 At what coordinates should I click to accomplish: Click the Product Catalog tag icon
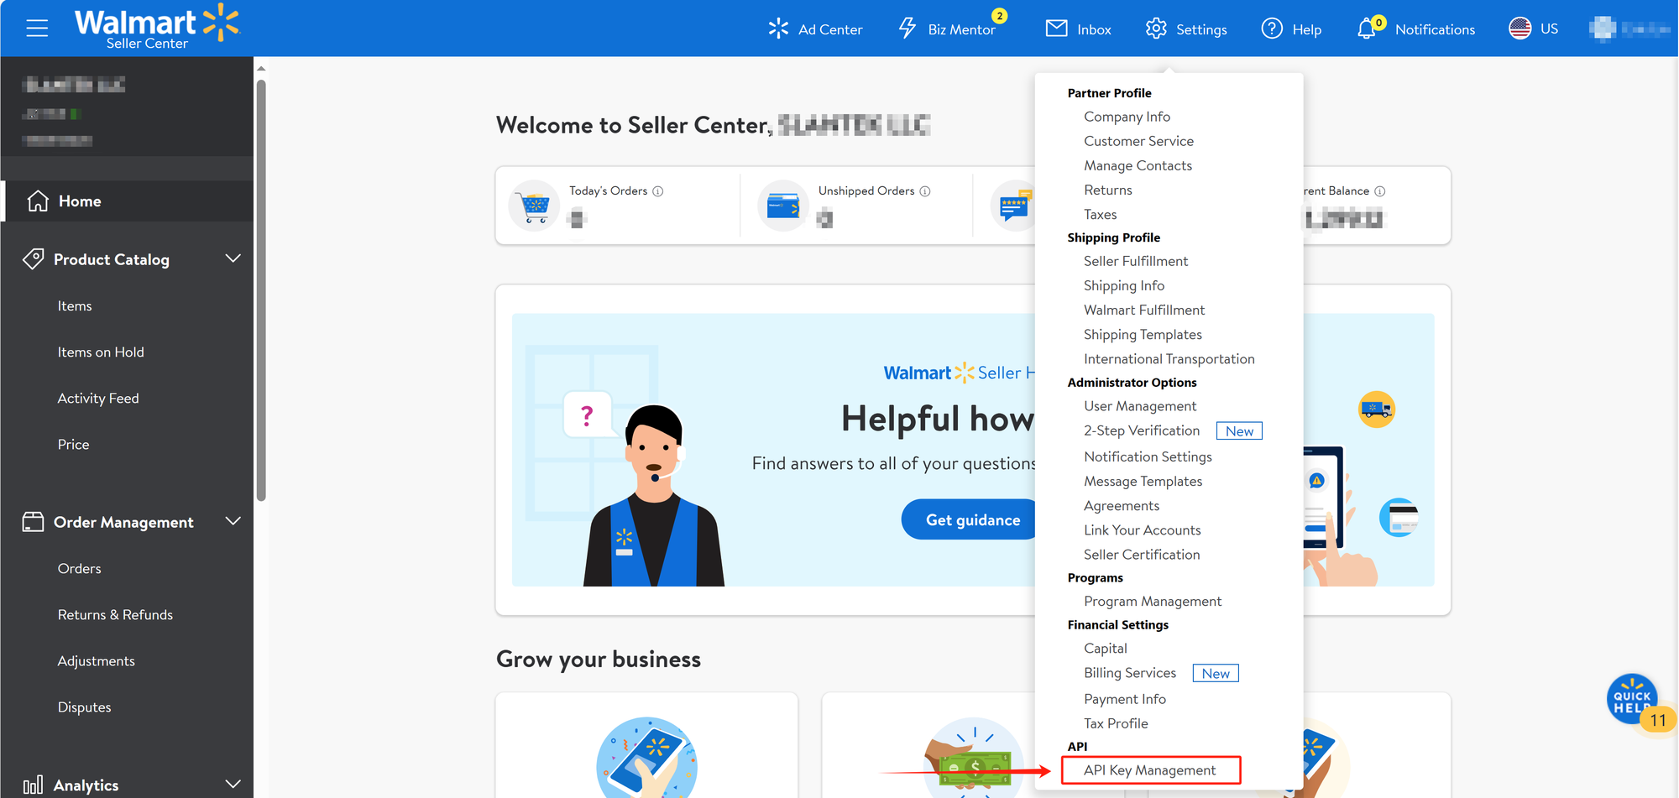pos(33,258)
